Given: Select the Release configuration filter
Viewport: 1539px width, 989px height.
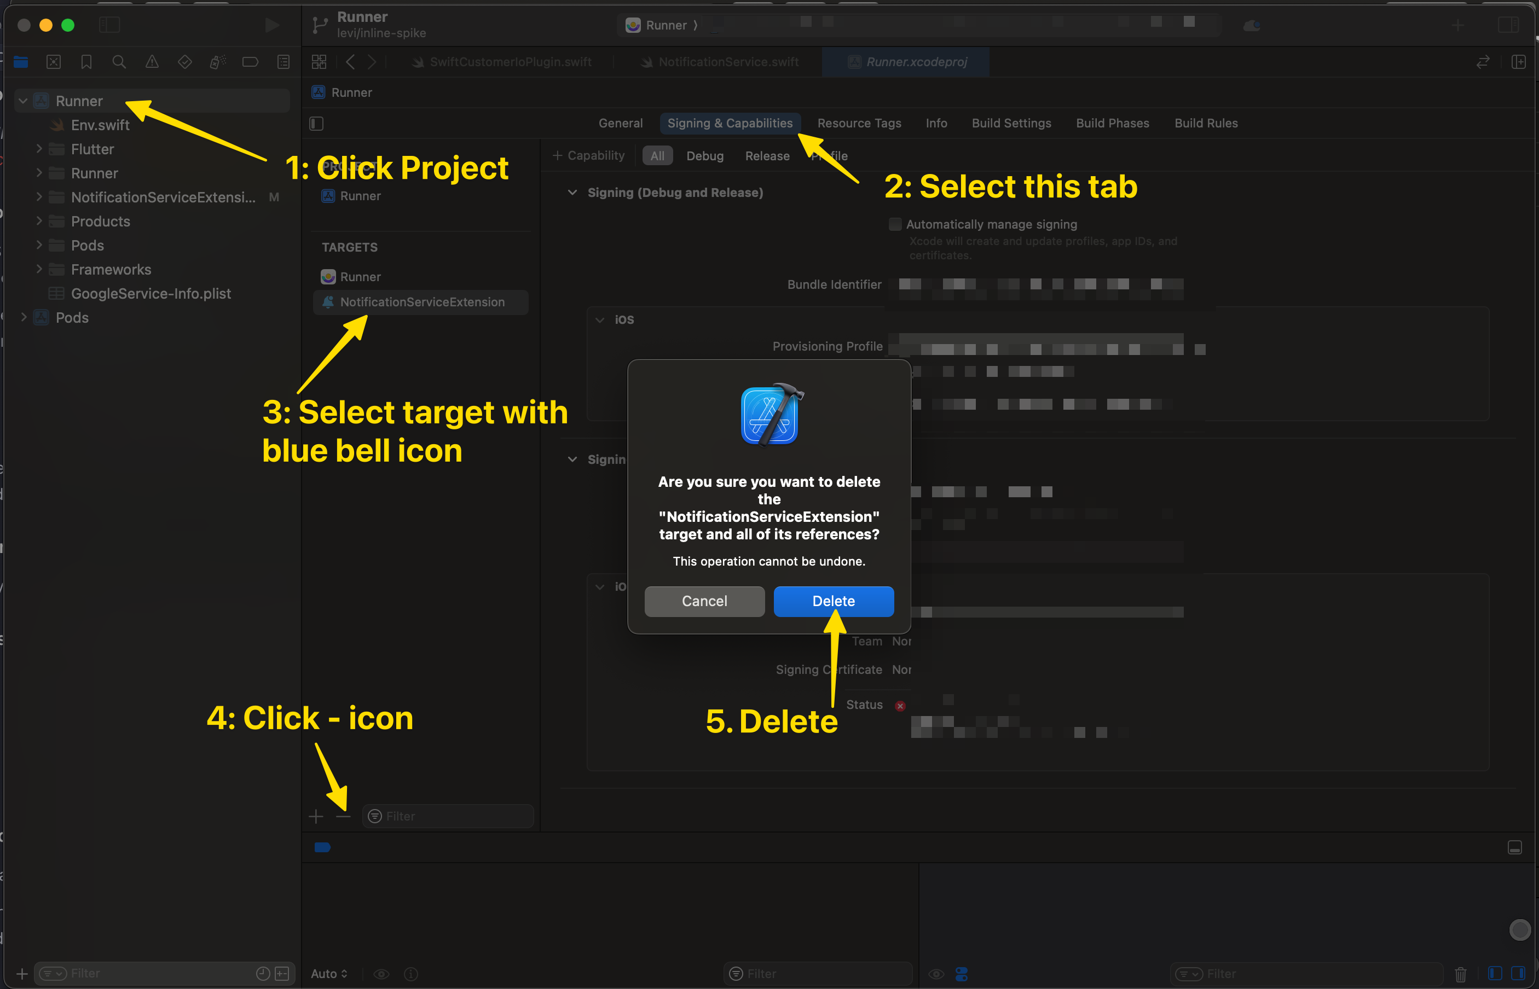Looking at the screenshot, I should tap(767, 156).
